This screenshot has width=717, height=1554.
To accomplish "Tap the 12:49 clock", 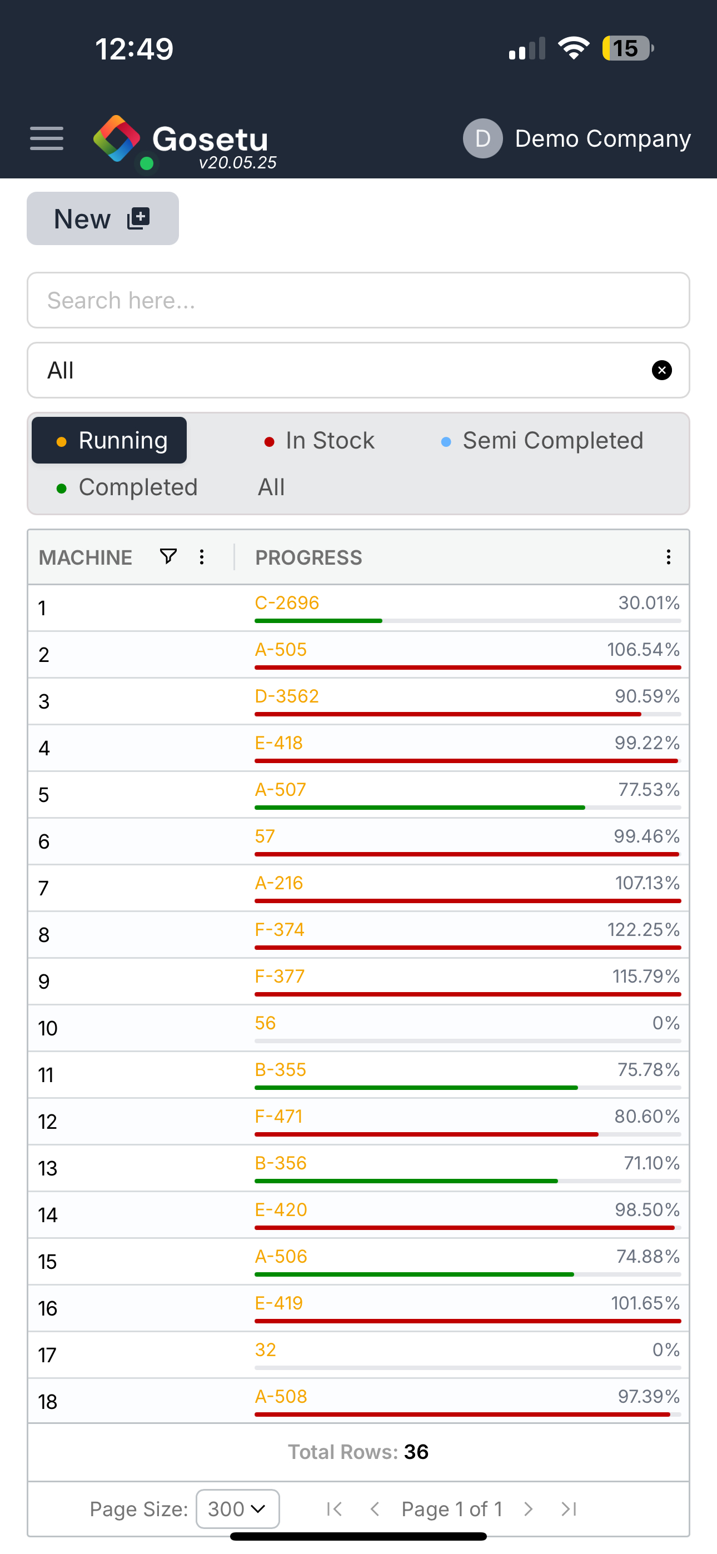I will tap(134, 49).
